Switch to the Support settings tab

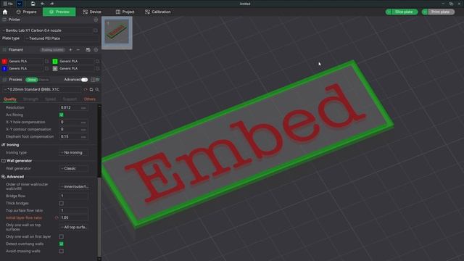coord(70,99)
